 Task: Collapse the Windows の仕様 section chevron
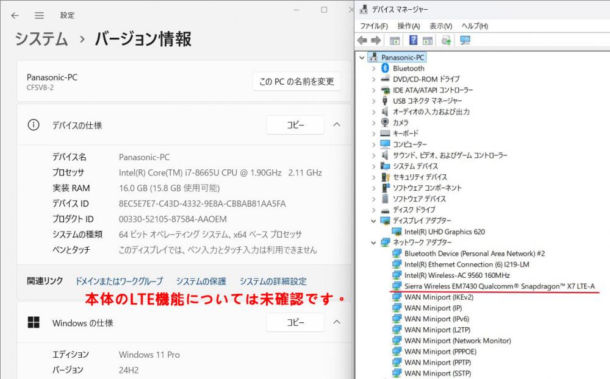(337, 322)
